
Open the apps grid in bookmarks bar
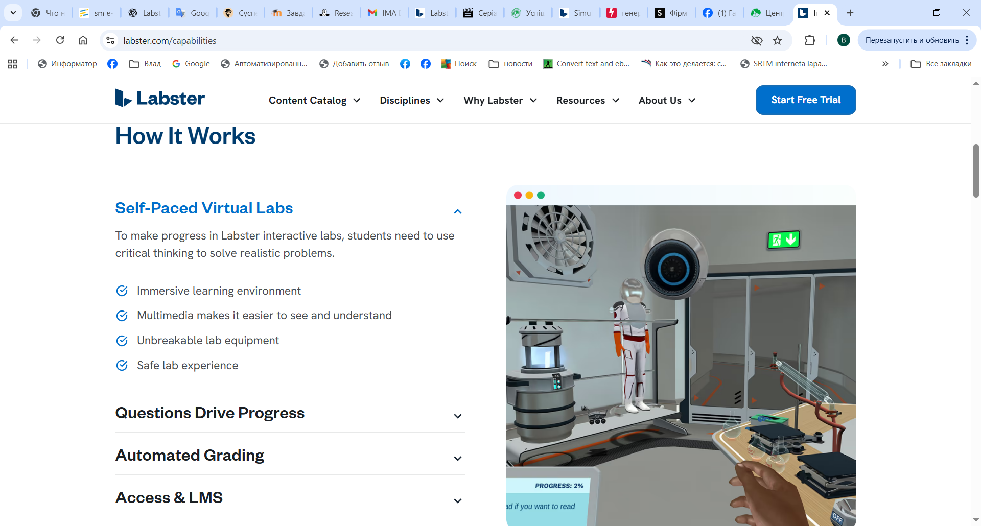click(13, 64)
